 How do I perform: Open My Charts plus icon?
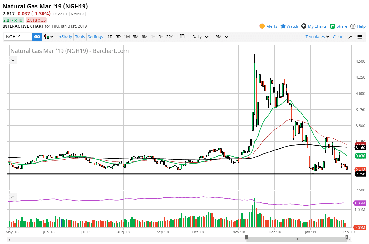304,26
